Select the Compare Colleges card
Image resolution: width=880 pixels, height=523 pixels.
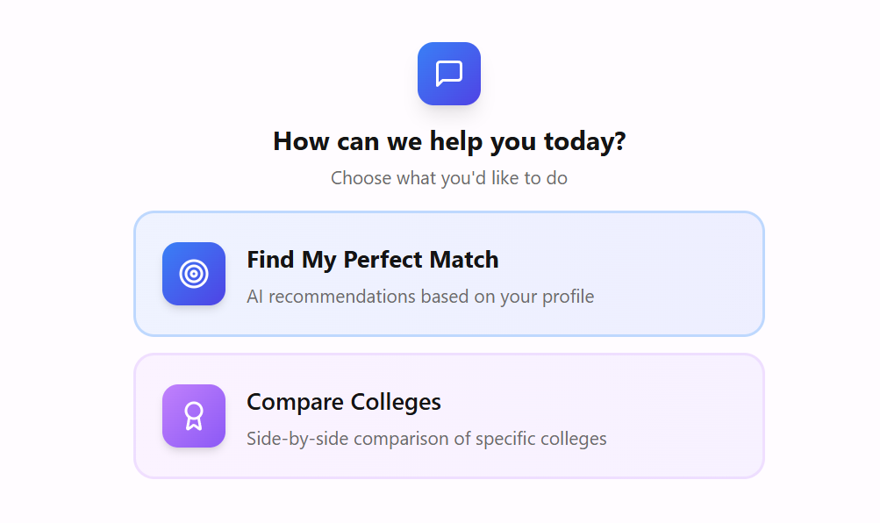point(449,416)
